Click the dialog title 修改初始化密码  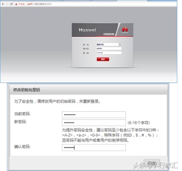click(x=26, y=90)
